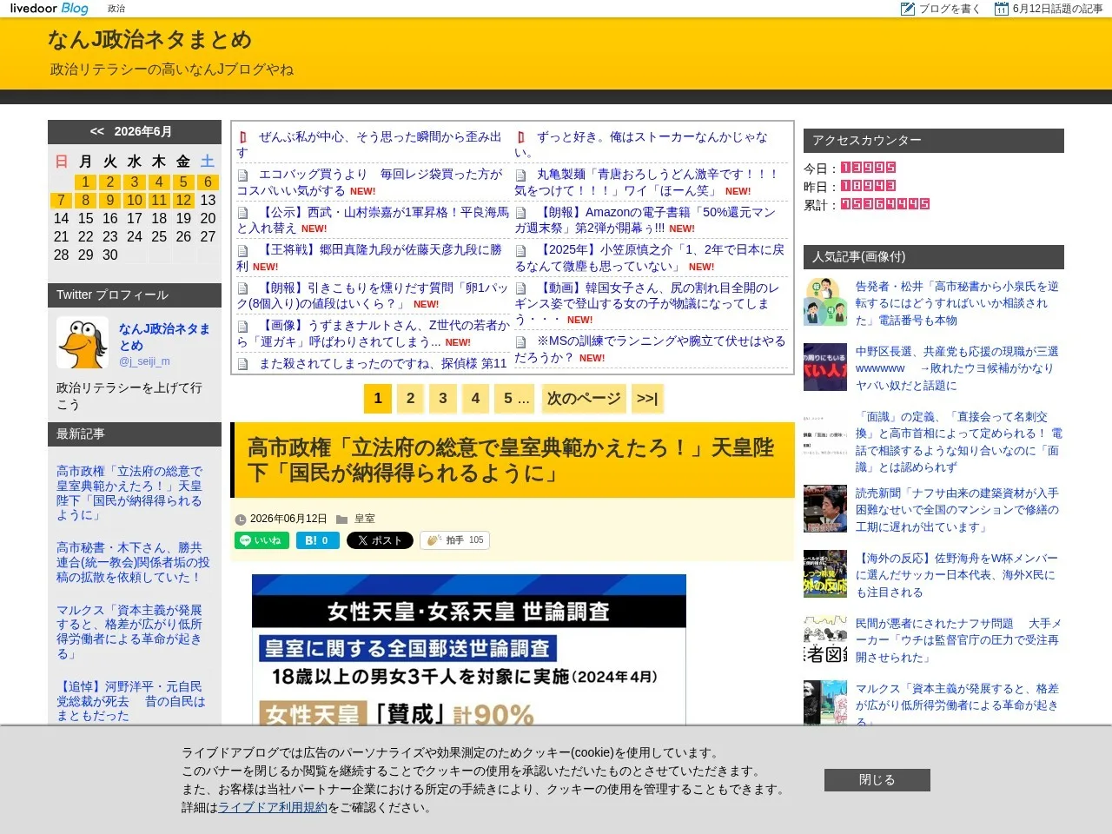This screenshot has height=834, width=1112.
Task: Click the 拍手 105 clap button
Action: tap(455, 540)
